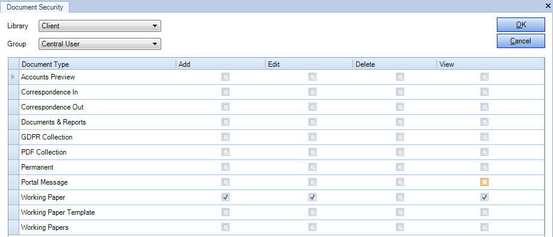Enable Add for Accounts Preview
553x237 pixels.
click(225, 76)
